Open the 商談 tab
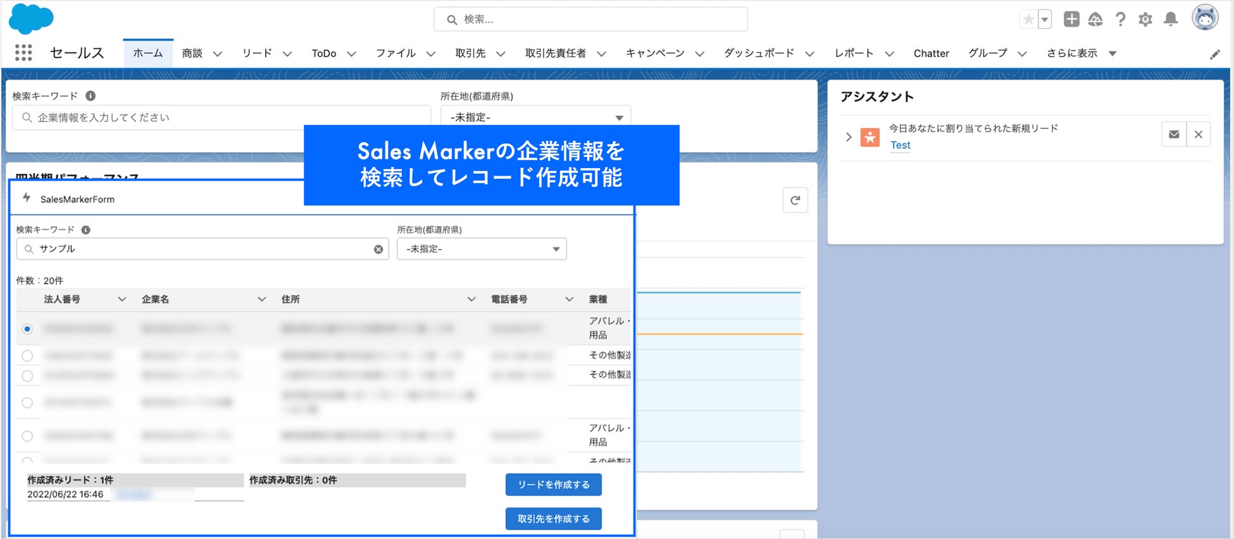The width and height of the screenshot is (1234, 539). [192, 54]
